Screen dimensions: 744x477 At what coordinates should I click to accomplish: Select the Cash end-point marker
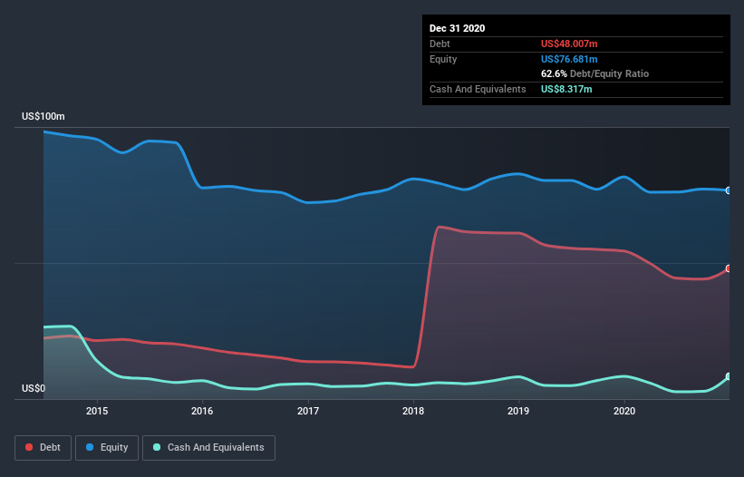click(729, 376)
